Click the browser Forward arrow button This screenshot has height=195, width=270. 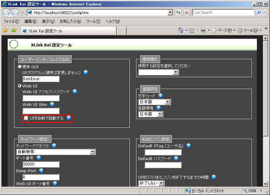pos(15,12)
